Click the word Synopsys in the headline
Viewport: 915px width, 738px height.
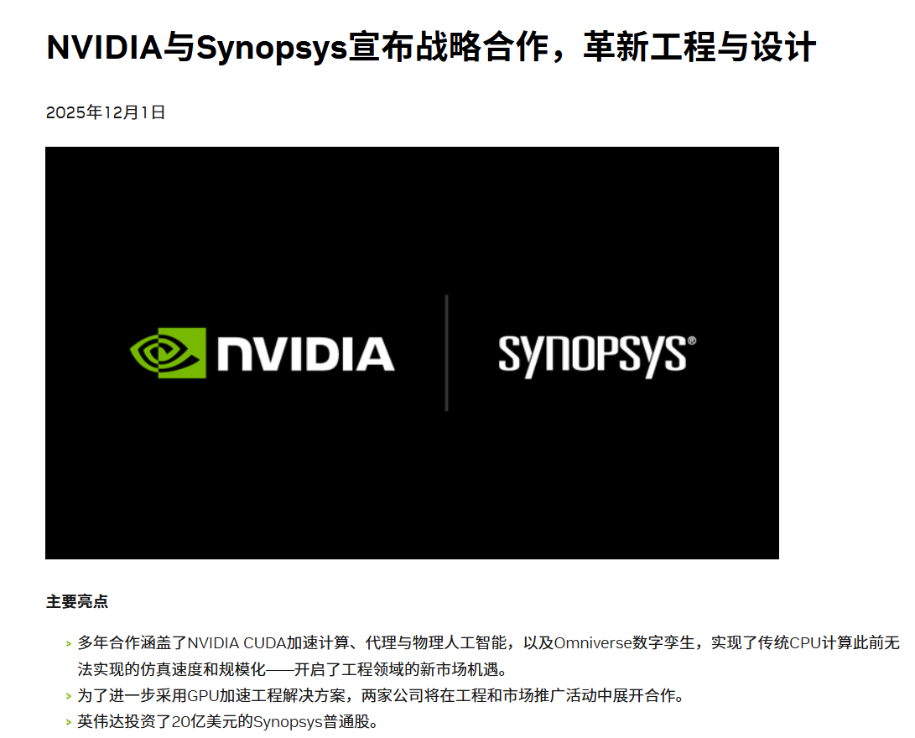(272, 48)
